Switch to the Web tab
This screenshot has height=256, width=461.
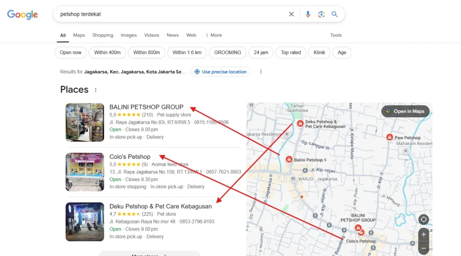tap(191, 35)
